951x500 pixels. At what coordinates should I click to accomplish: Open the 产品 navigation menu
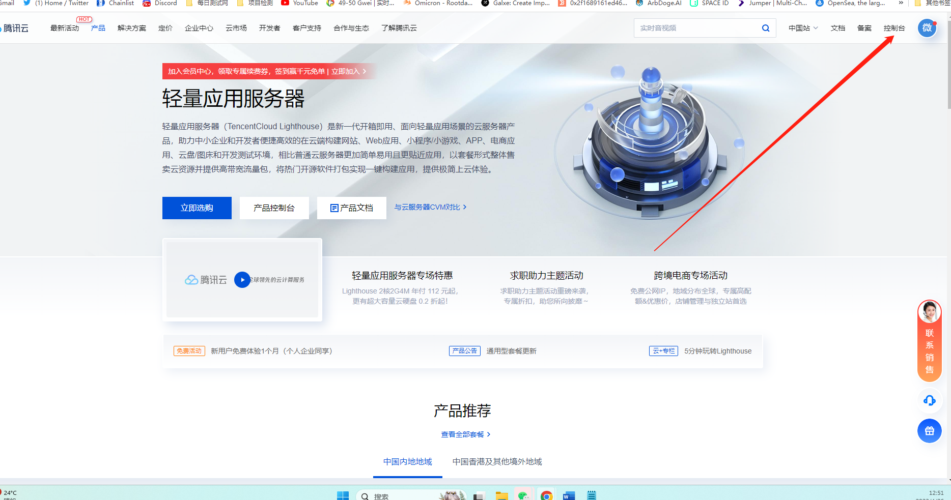click(x=98, y=28)
